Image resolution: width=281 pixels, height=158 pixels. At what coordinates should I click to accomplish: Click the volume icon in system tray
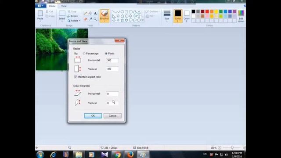point(227,154)
